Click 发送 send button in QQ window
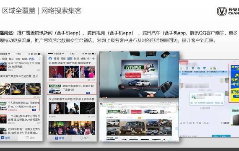The image size is (239, 151). tap(224, 136)
